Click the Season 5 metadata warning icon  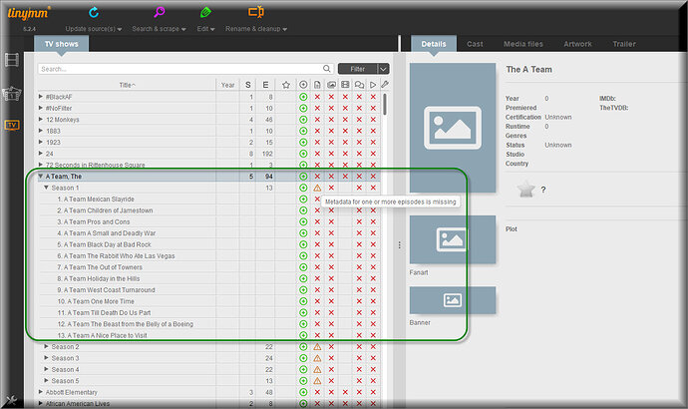pos(317,381)
